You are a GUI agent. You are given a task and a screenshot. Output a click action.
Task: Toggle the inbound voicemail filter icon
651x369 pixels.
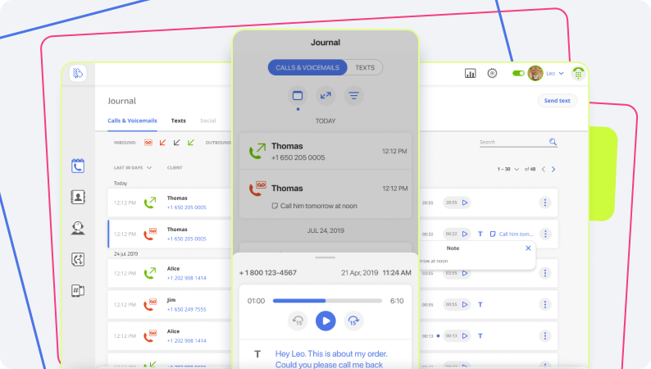pyautogui.click(x=148, y=142)
